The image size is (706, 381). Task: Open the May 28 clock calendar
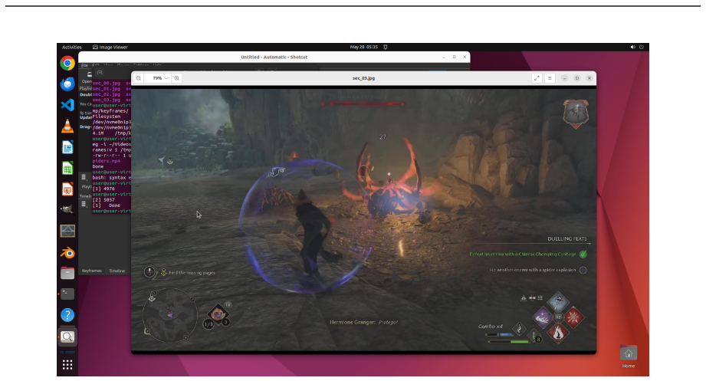(364, 47)
